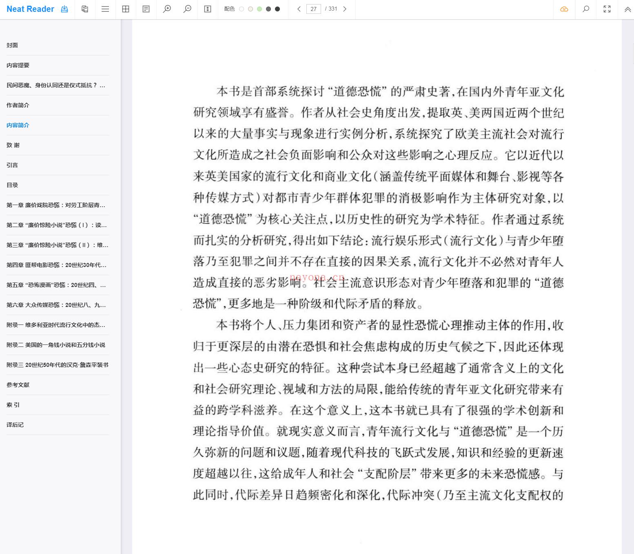Open 附录三 20世纪50年代的汉克·詹森平装书
Image resolution: width=634 pixels, height=554 pixels.
point(58,365)
